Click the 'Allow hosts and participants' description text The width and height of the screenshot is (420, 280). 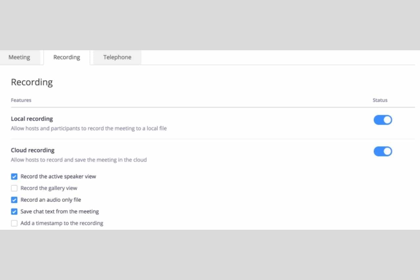pyautogui.click(x=89, y=128)
